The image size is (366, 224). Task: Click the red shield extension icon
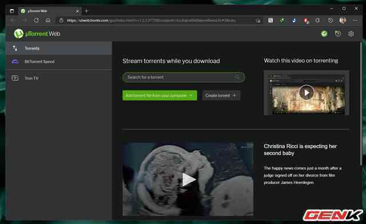[x=306, y=21]
